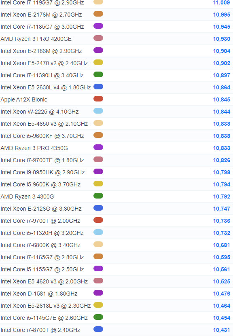Click the green swatch beside AMD Ryzen 3 4300G
The height and width of the screenshot is (336, 233).
pos(98,196)
